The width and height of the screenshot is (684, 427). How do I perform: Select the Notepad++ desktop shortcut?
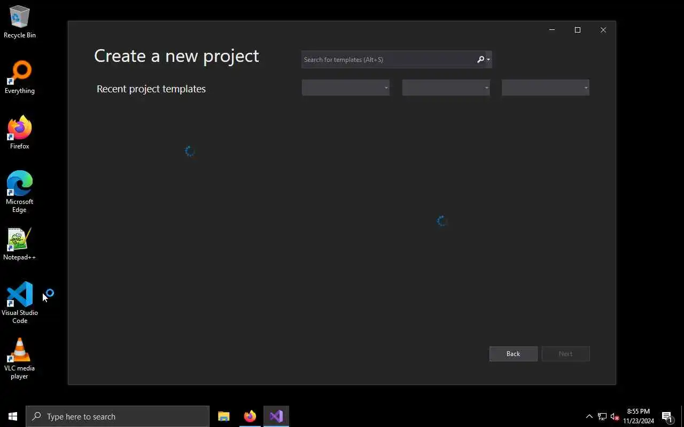pyautogui.click(x=20, y=244)
